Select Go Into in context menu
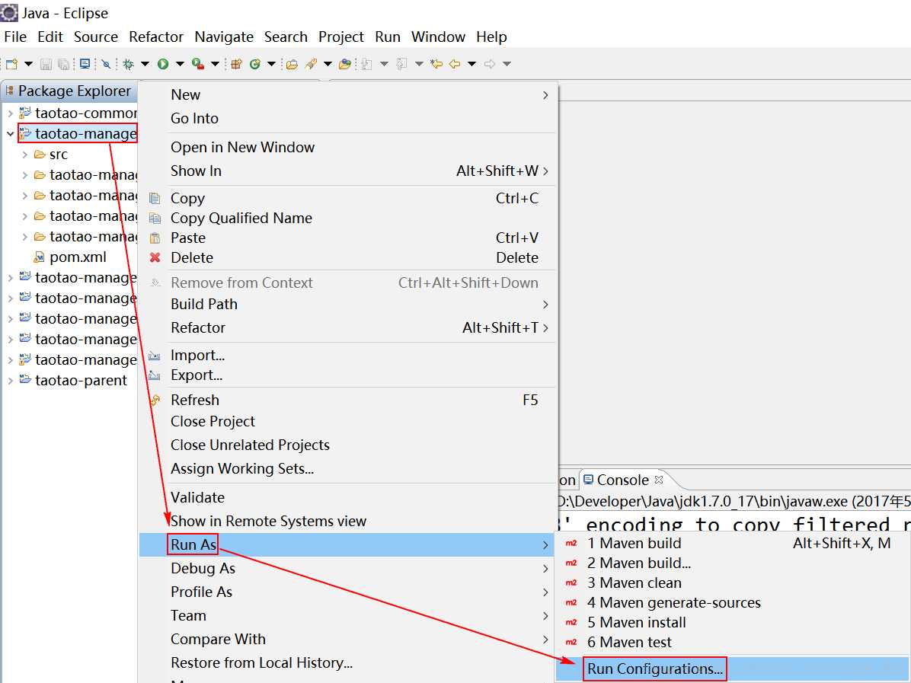 click(x=347, y=119)
